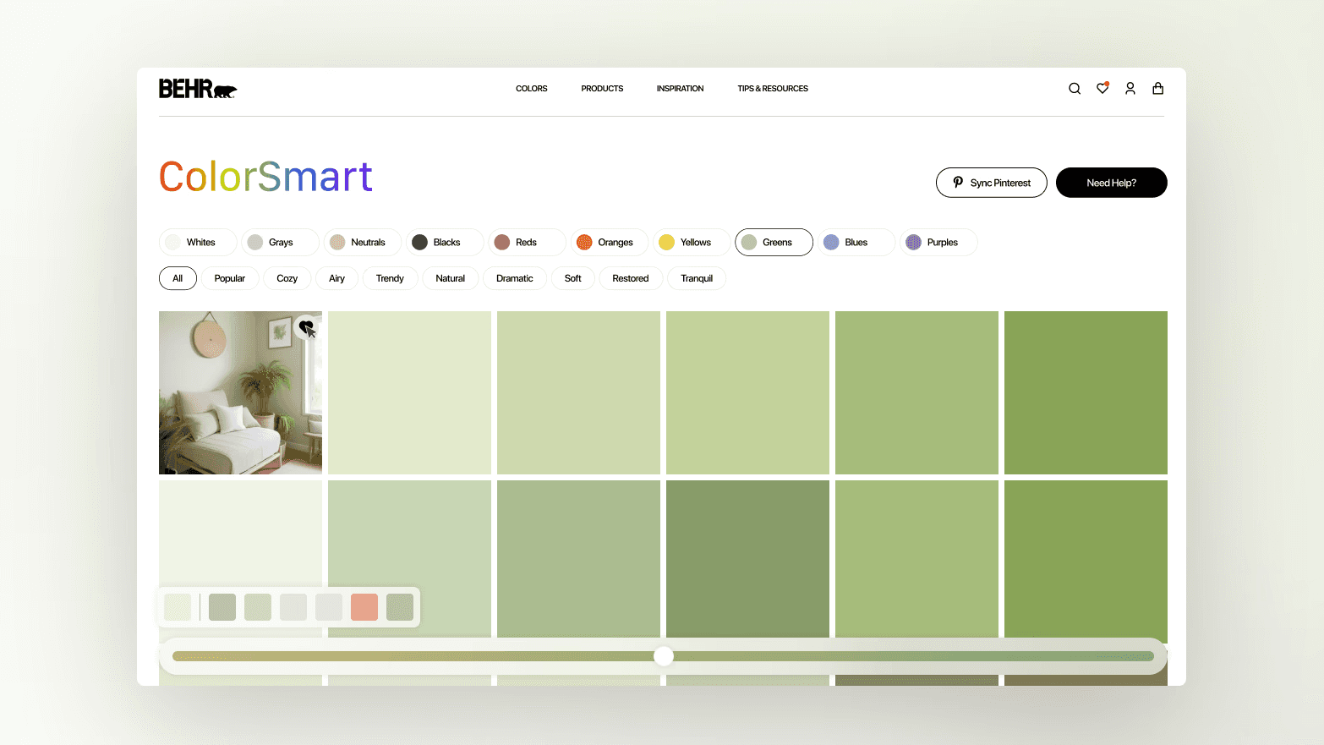
Task: Select the Blacks color family
Action: tap(445, 243)
